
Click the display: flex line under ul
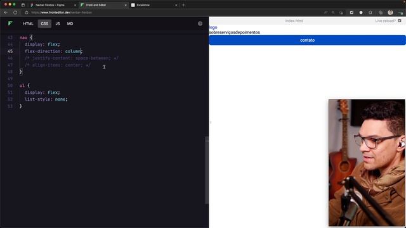coord(43,92)
